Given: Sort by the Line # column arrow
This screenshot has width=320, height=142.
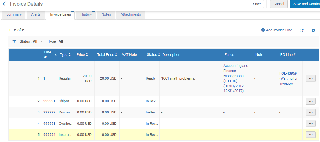Looking at the screenshot, I should tap(56, 55).
